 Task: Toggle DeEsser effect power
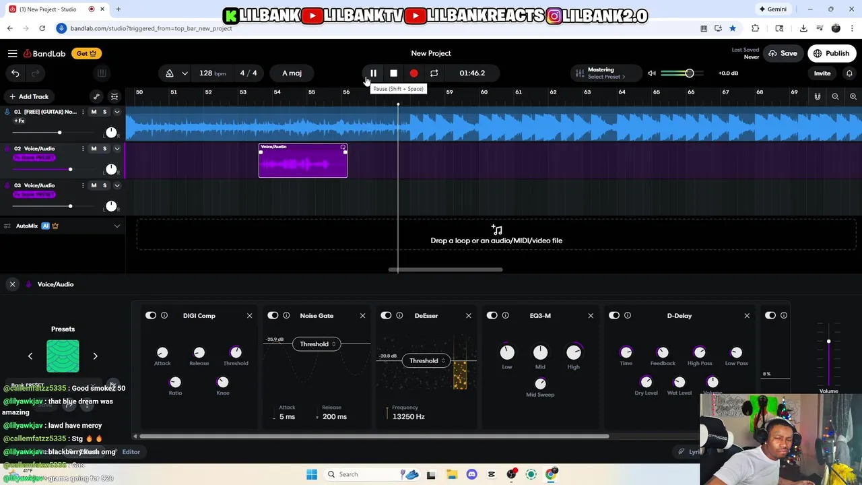pyautogui.click(x=386, y=315)
